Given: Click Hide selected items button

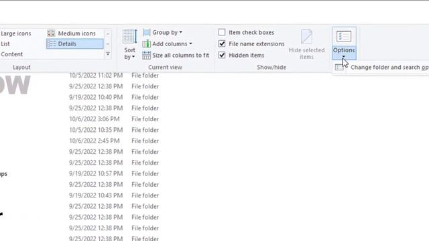Looking at the screenshot, I should pos(307,44).
